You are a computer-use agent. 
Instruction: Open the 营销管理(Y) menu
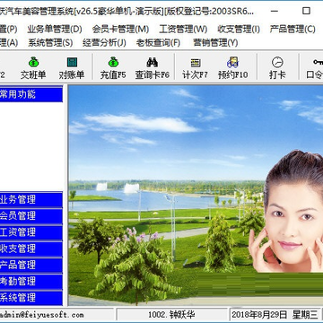(x=215, y=43)
